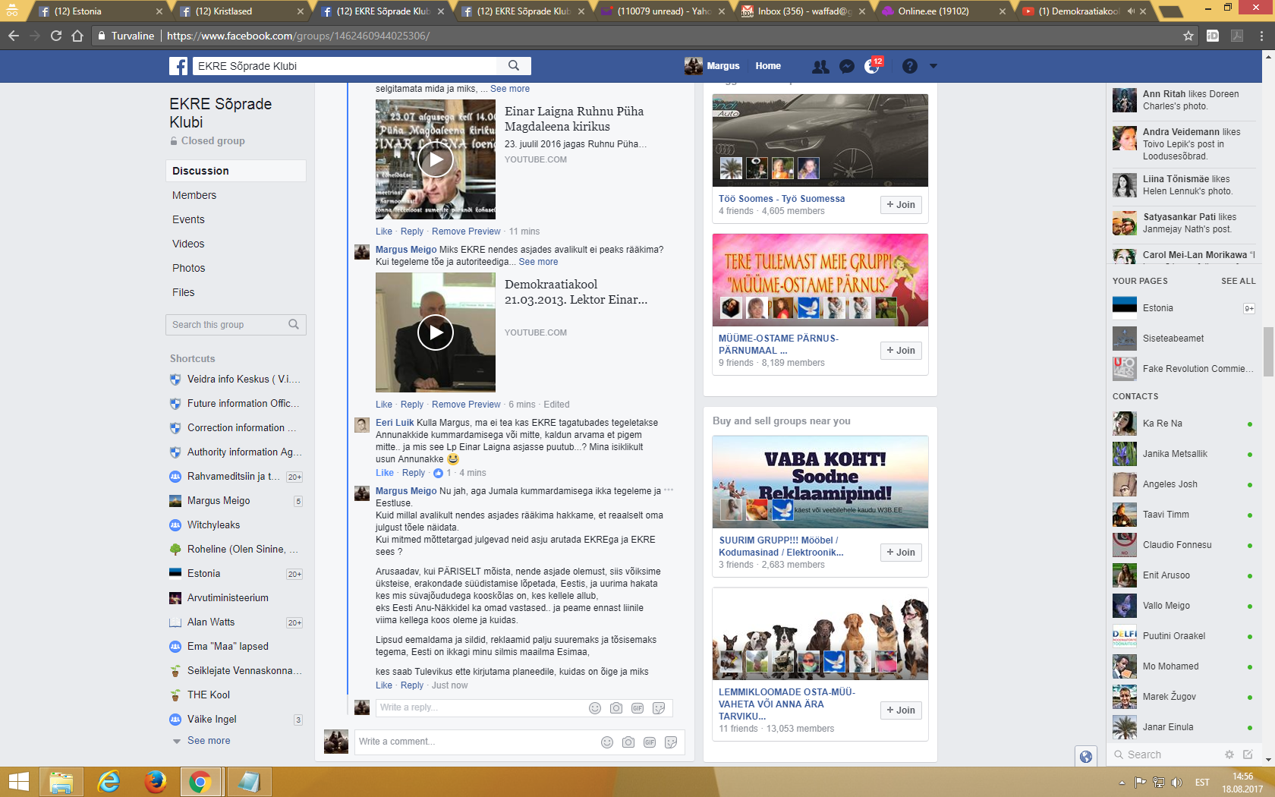The image size is (1275, 797).
Task: Insert an emoji in the comment box
Action: click(607, 742)
